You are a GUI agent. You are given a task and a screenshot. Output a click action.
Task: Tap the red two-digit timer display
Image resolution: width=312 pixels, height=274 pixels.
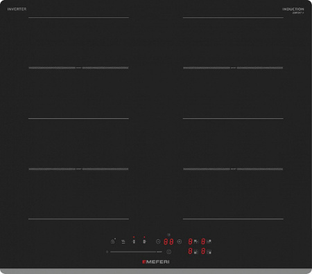click(x=168, y=241)
